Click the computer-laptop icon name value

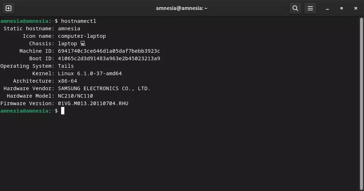(82, 36)
